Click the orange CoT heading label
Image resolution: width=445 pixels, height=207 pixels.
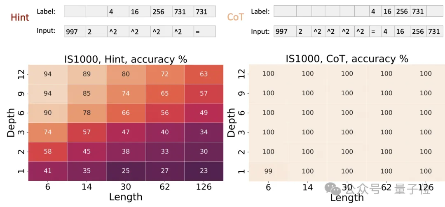235,17
